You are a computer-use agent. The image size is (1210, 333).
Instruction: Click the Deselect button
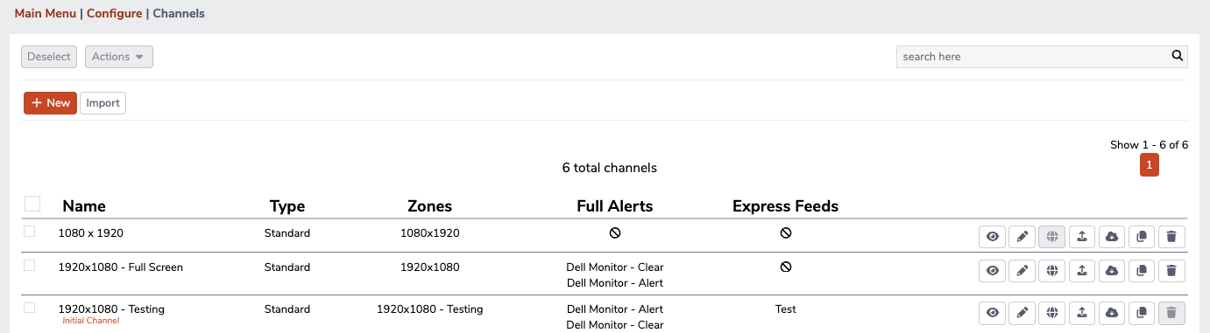49,57
